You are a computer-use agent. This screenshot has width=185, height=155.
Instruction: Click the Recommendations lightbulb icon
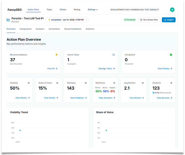point(56,55)
